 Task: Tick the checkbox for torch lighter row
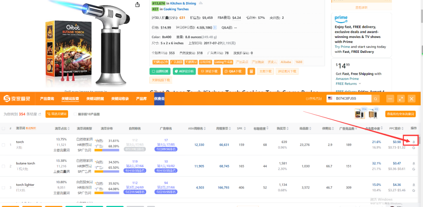pos(4,187)
